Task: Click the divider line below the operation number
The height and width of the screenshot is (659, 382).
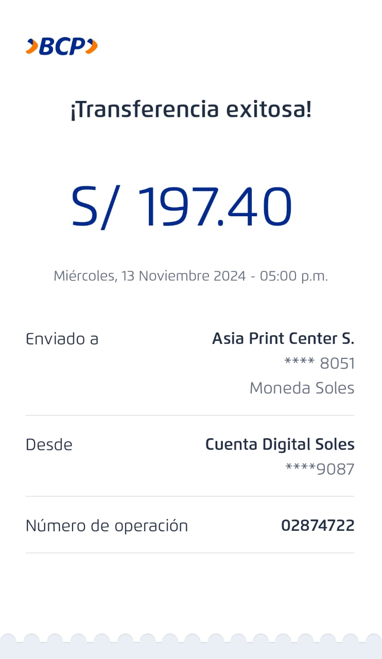Action: 190,553
